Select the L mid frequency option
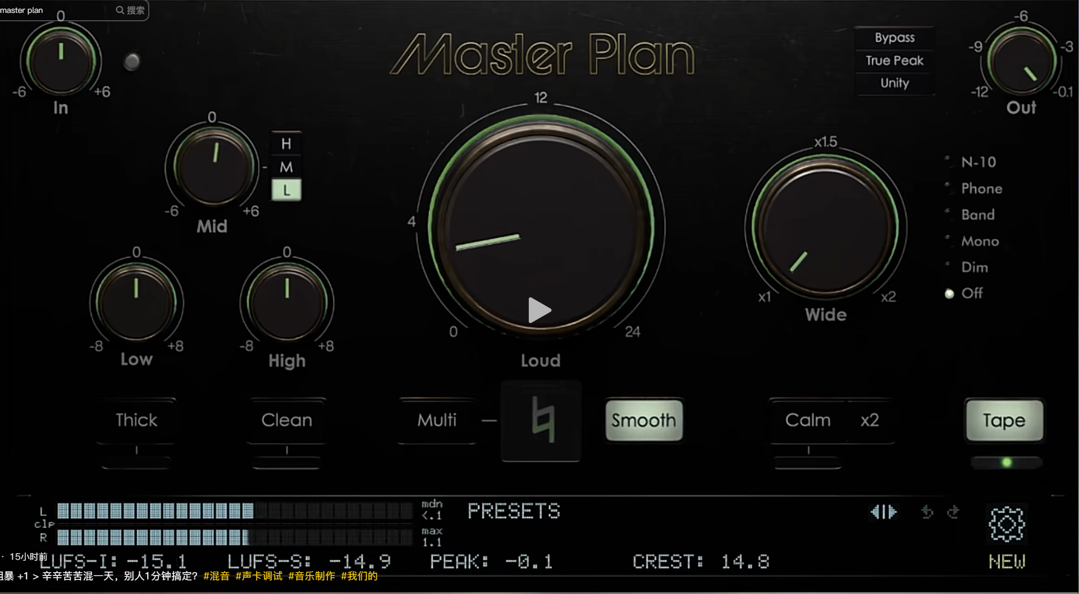The height and width of the screenshot is (594, 1079). (286, 190)
